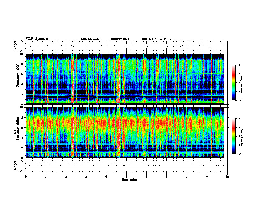Image resolution: width=256 pixels, height=198 pixels.
Task: Click the ch.2 colorbar log(PSD) units label
Action: coord(242,137)
